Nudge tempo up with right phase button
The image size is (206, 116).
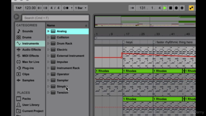point(45,8)
